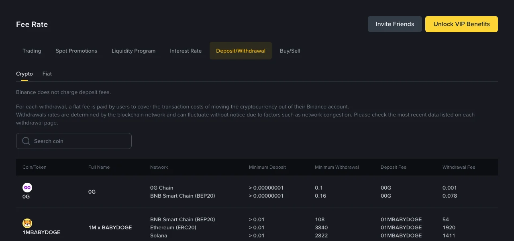Click the Solana network entry
Viewport: 514px width, 241px height.
tap(159, 235)
